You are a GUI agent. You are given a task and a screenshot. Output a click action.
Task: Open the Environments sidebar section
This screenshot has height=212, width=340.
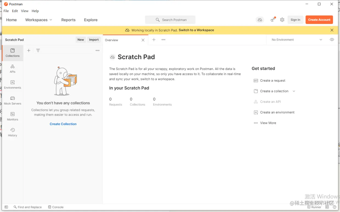pyautogui.click(x=13, y=85)
